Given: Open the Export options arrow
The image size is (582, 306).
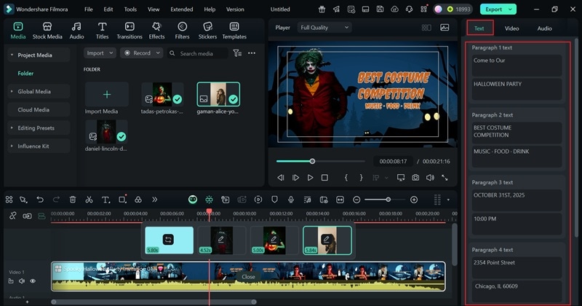Looking at the screenshot, I should [x=511, y=9].
